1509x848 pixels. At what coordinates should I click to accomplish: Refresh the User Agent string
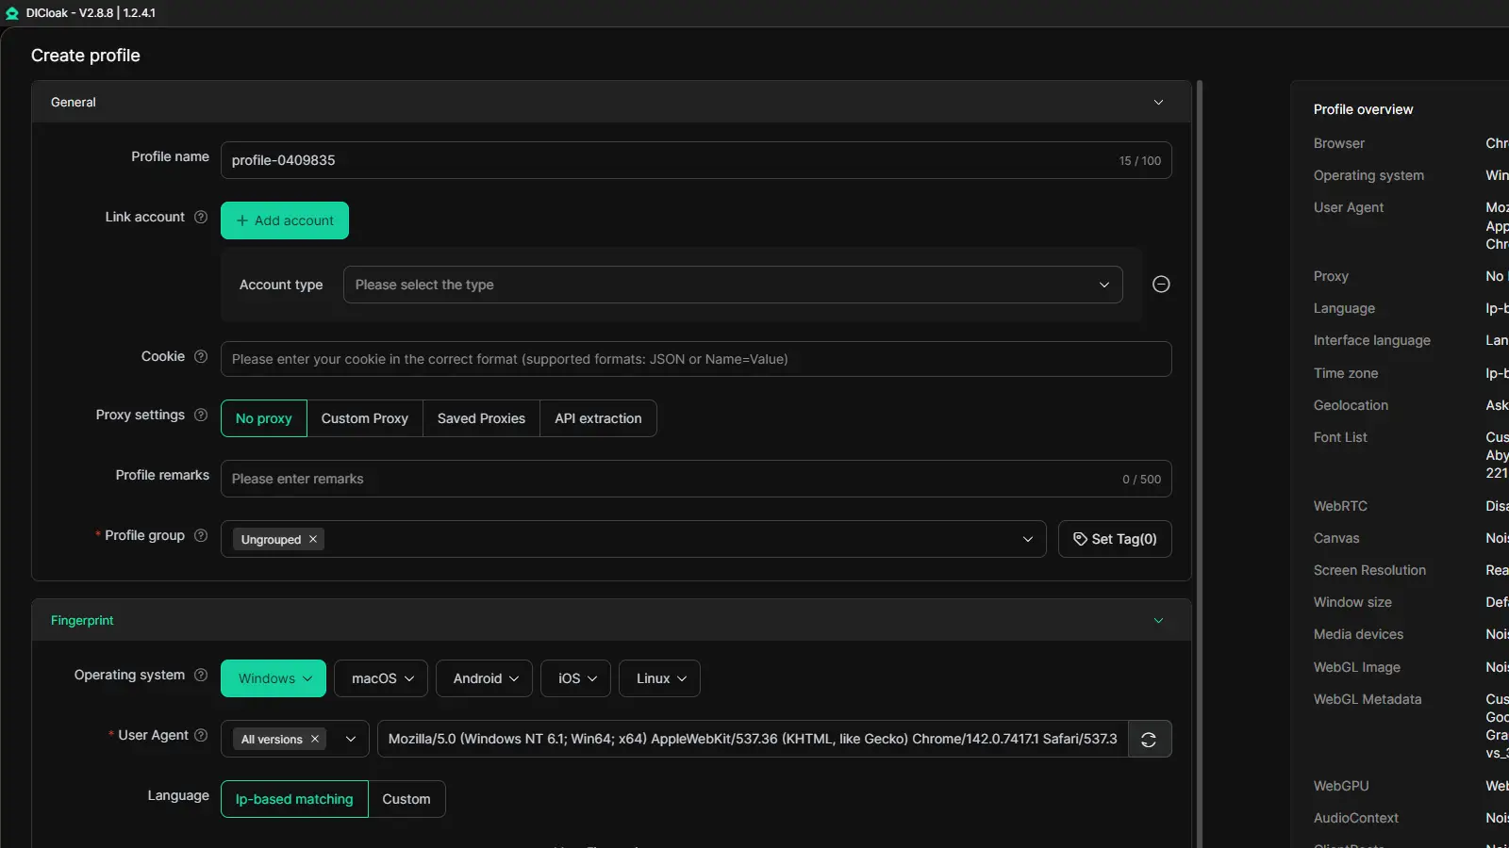(x=1149, y=740)
